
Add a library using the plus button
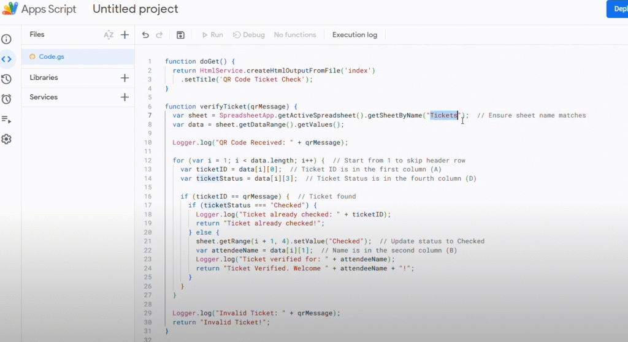click(124, 78)
